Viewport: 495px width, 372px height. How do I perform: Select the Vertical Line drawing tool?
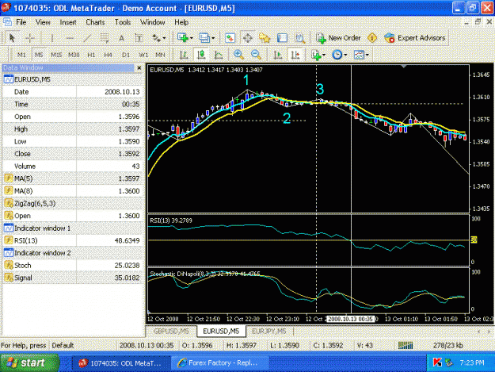coord(52,38)
